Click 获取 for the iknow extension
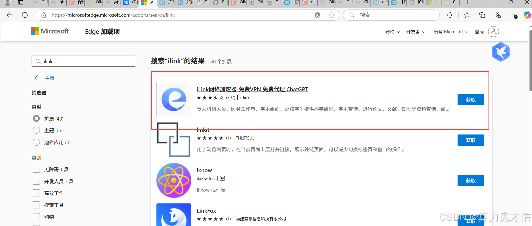The width and height of the screenshot is (532, 226). (471, 181)
